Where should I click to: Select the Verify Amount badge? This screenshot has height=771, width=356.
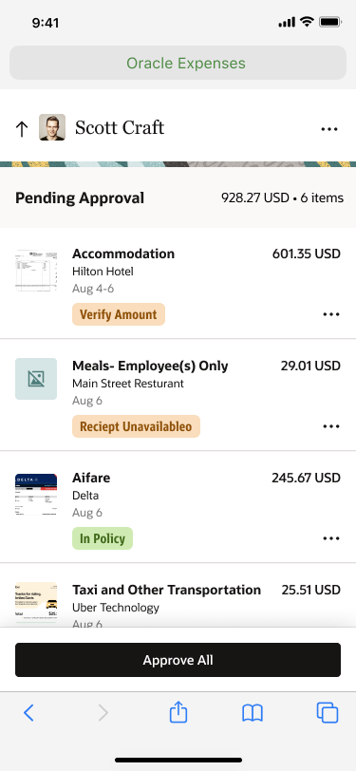click(x=119, y=314)
